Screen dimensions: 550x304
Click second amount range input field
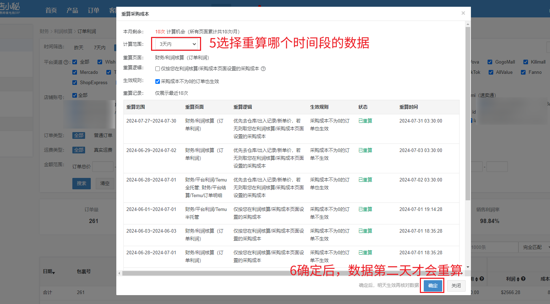pos(497,167)
